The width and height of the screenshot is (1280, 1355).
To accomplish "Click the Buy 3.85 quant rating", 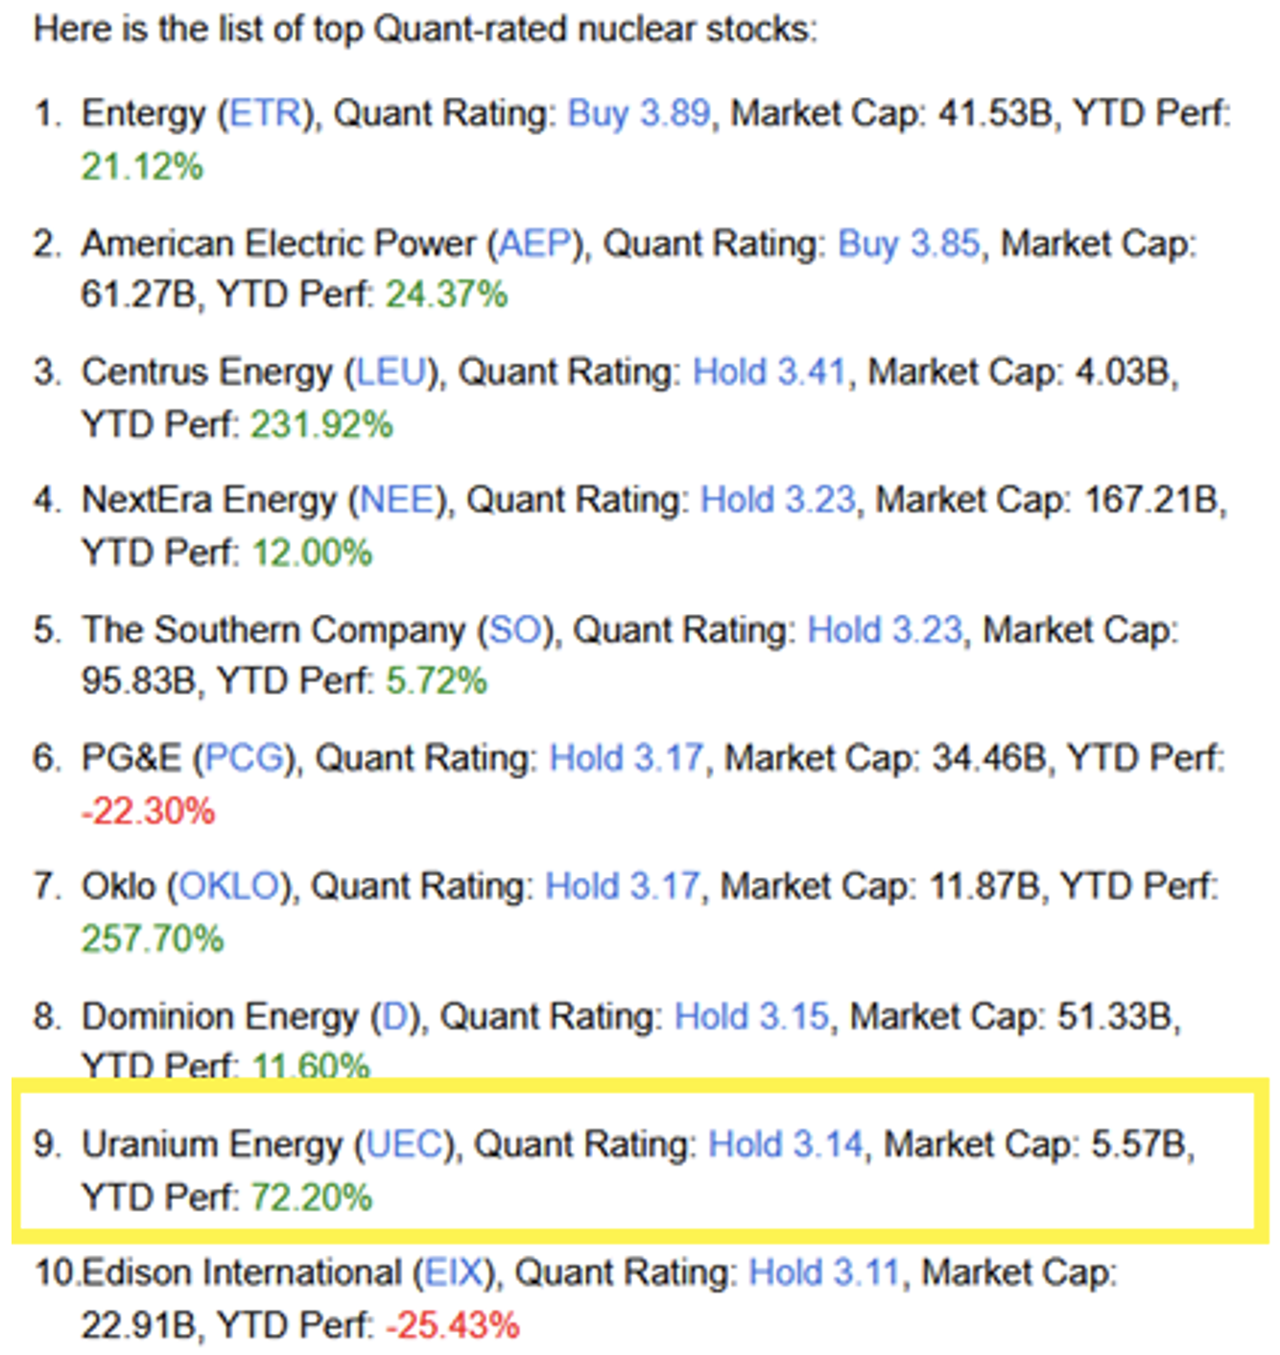I will [909, 244].
